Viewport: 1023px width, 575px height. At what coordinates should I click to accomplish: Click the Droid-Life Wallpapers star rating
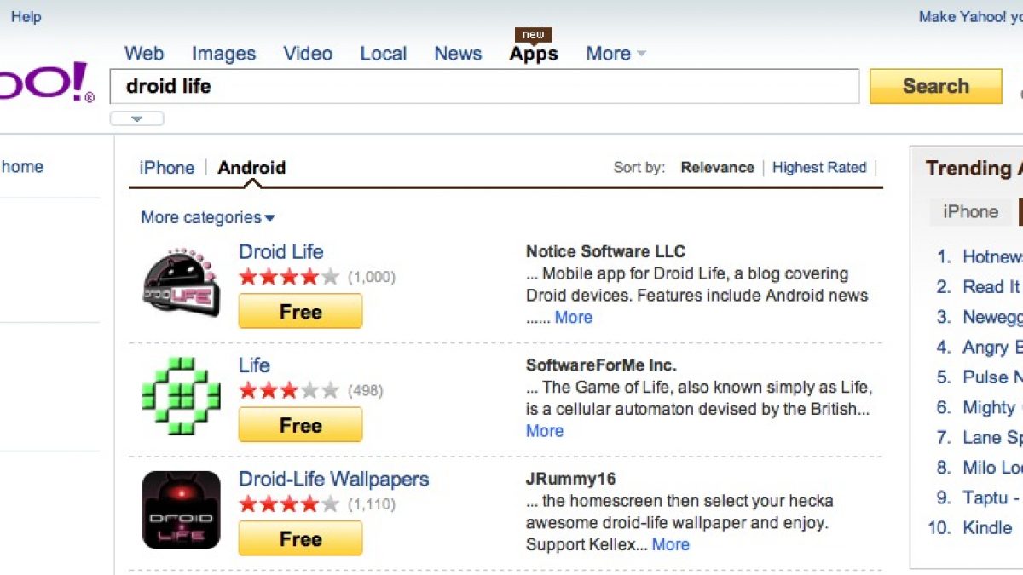(x=289, y=503)
